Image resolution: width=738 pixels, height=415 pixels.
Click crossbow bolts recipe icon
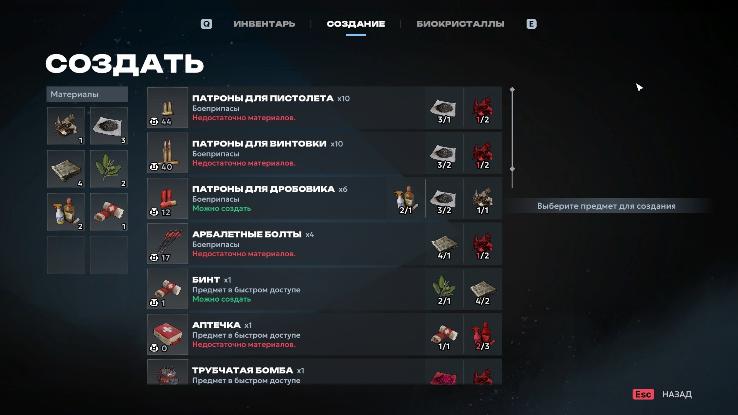168,244
